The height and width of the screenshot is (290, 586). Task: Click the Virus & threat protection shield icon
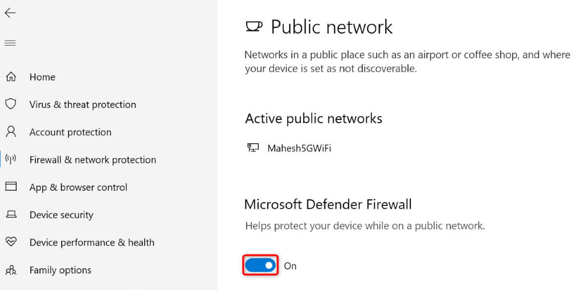[11, 104]
